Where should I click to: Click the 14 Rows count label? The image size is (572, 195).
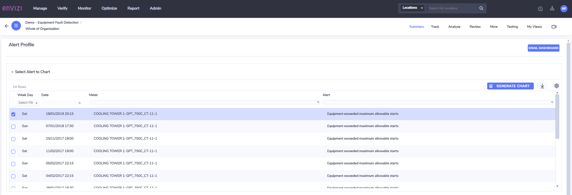(x=19, y=87)
